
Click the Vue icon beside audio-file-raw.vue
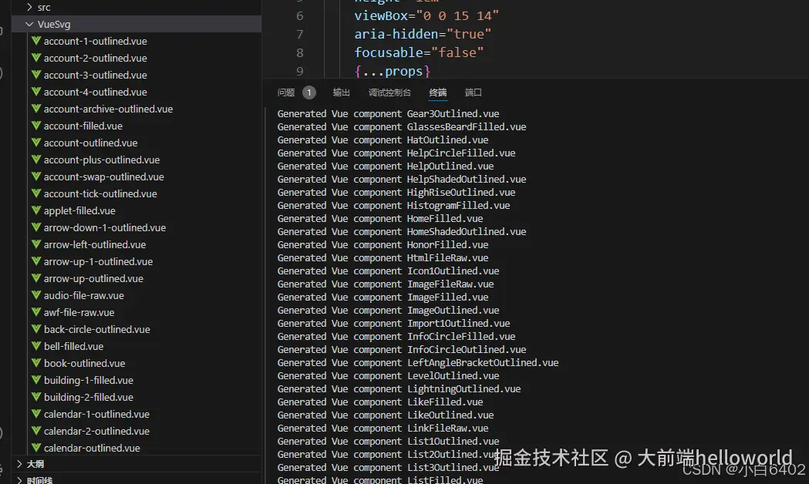pos(36,295)
